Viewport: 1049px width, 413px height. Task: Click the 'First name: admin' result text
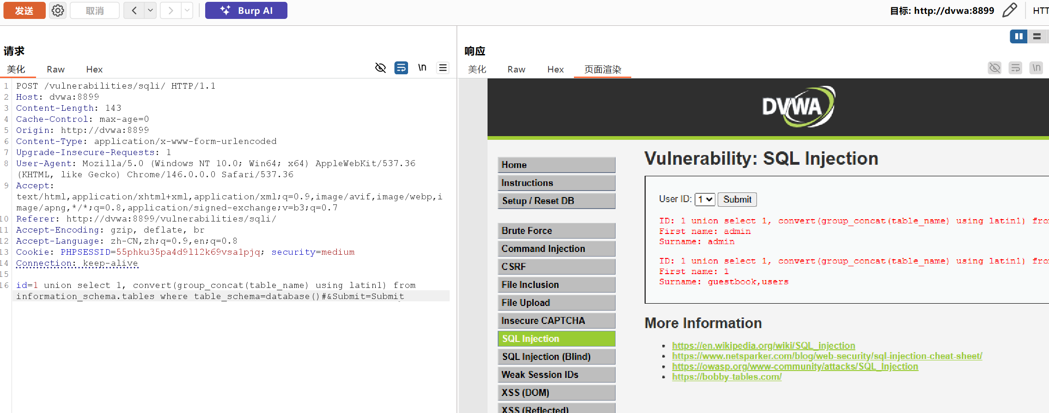(705, 231)
